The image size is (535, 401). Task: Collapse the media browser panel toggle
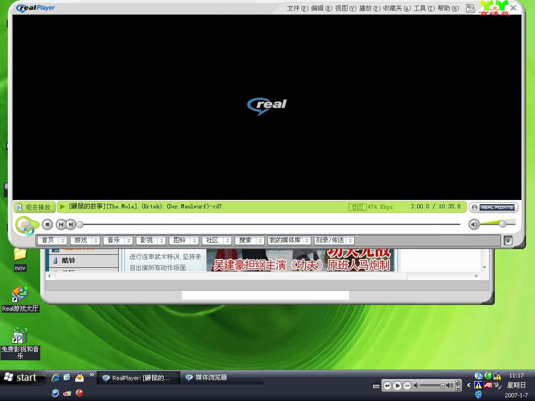point(508,241)
